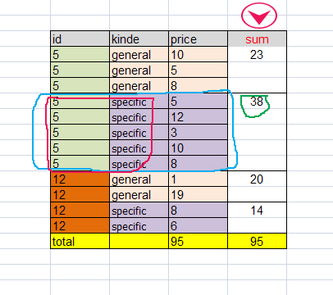
Task: Select the 'price' header cell
Action: [x=198, y=39]
